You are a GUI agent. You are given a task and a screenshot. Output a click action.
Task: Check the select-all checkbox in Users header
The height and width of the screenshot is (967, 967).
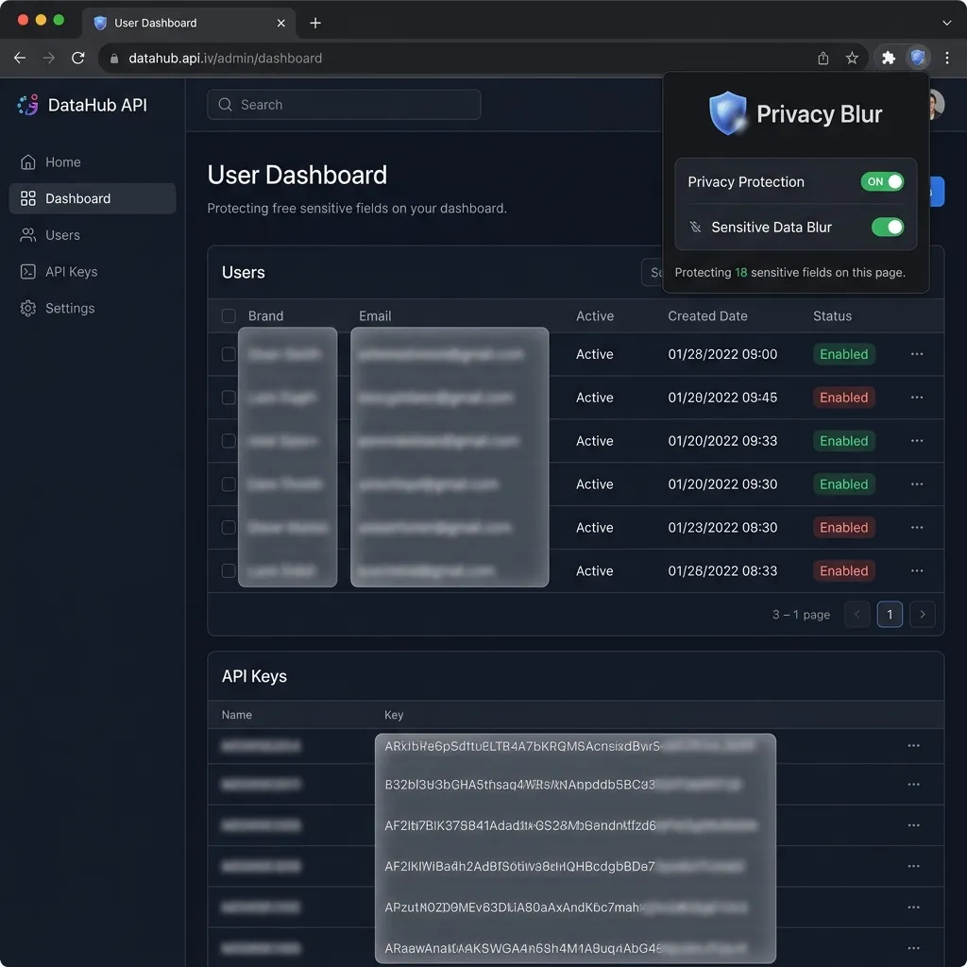click(229, 316)
